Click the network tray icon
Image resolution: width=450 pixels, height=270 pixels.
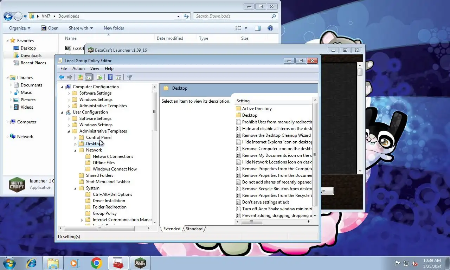pyautogui.click(x=406, y=263)
